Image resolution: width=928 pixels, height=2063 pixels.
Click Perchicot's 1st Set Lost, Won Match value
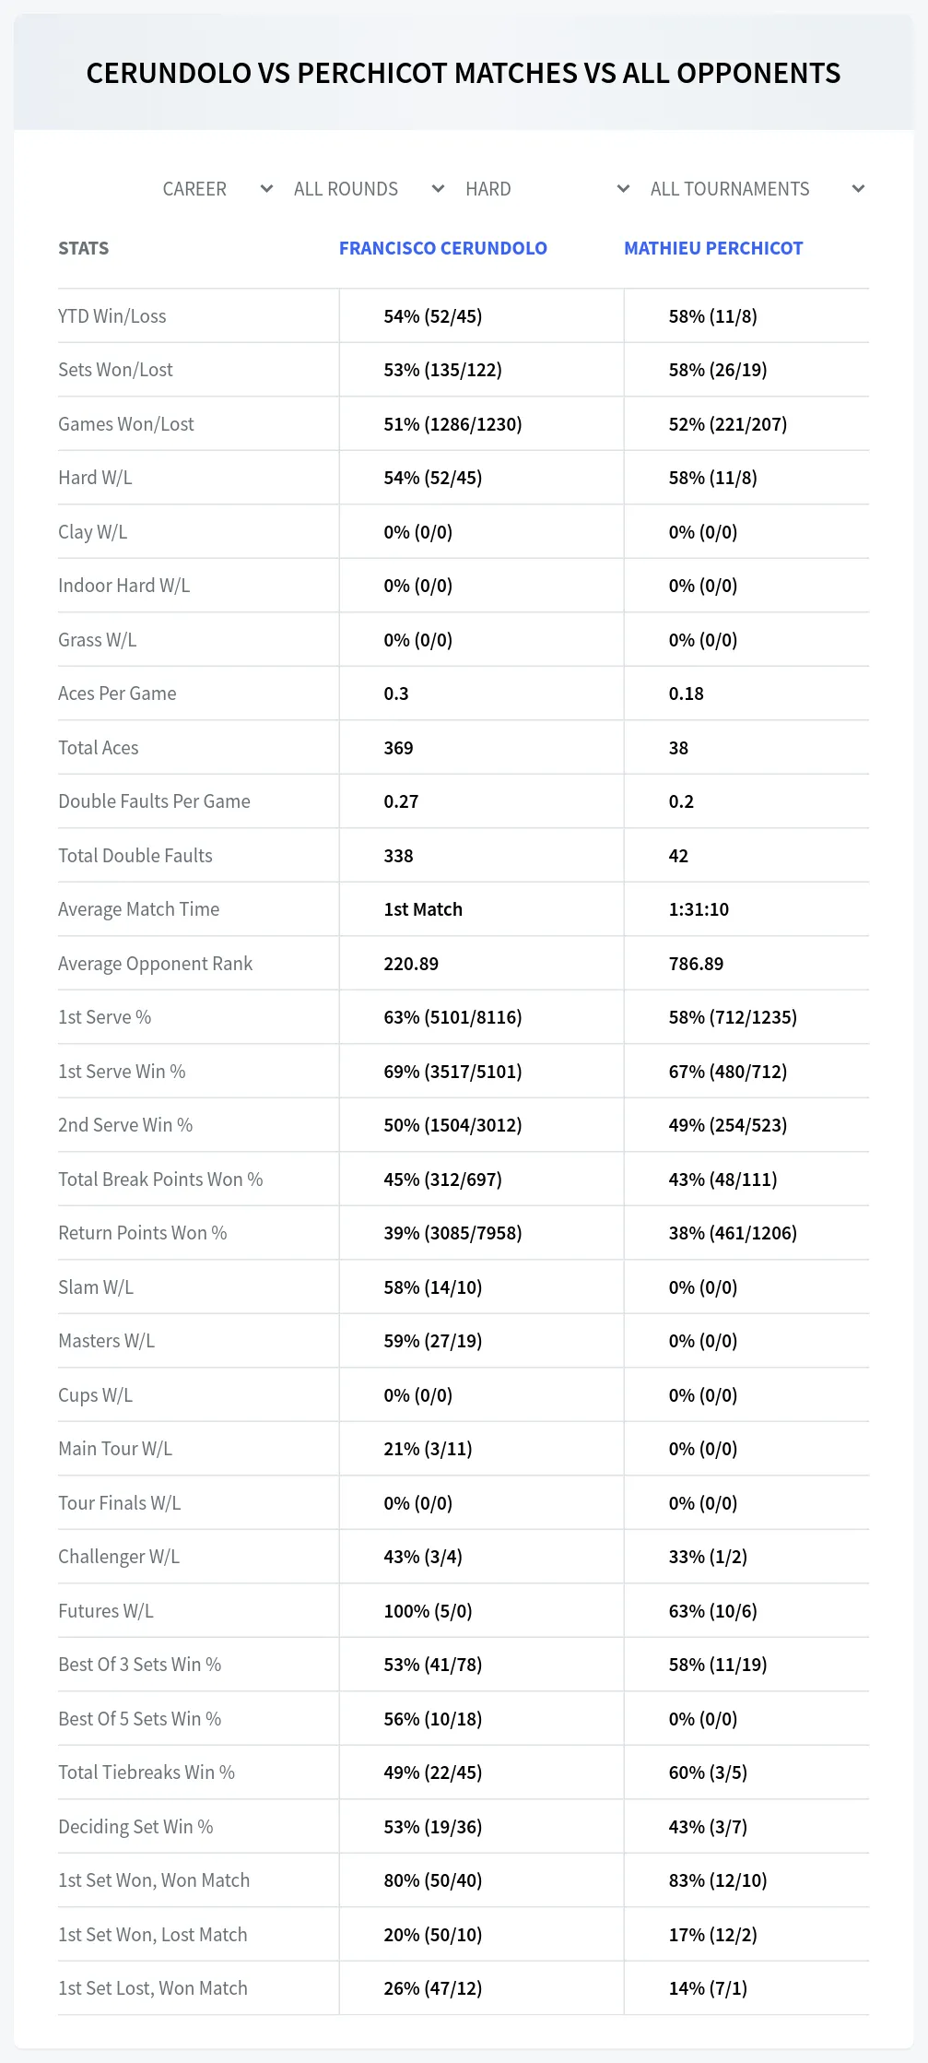(x=708, y=1988)
